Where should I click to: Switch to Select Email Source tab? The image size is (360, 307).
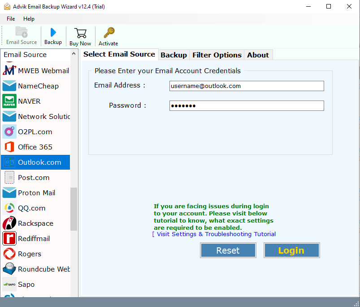pyautogui.click(x=119, y=54)
